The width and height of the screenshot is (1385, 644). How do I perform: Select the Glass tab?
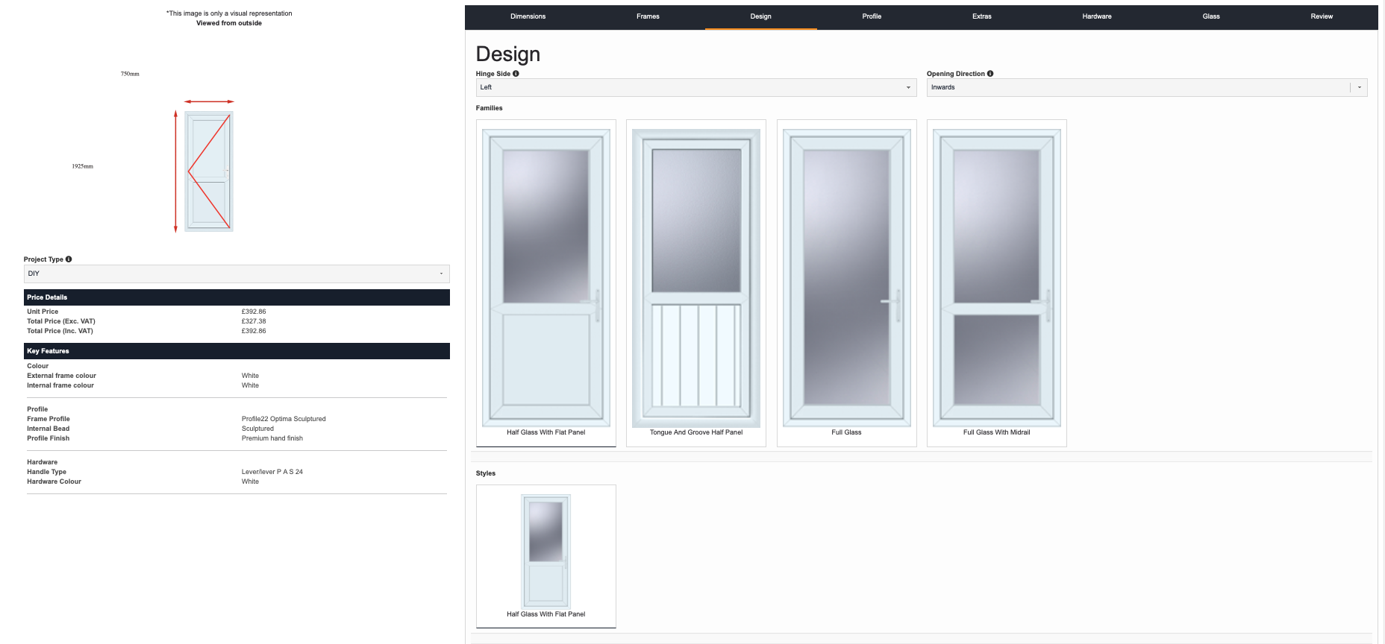1210,16
